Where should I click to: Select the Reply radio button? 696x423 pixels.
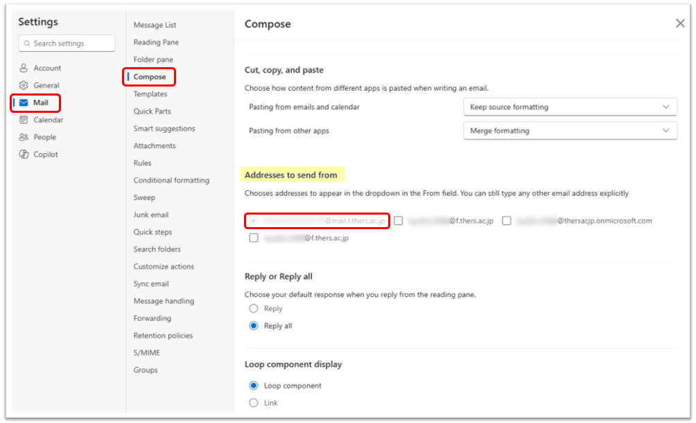(254, 308)
